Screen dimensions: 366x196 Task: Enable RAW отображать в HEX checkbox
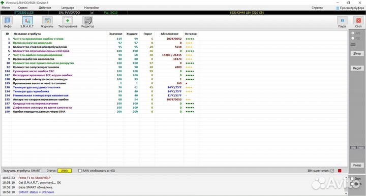pyautogui.click(x=80, y=171)
